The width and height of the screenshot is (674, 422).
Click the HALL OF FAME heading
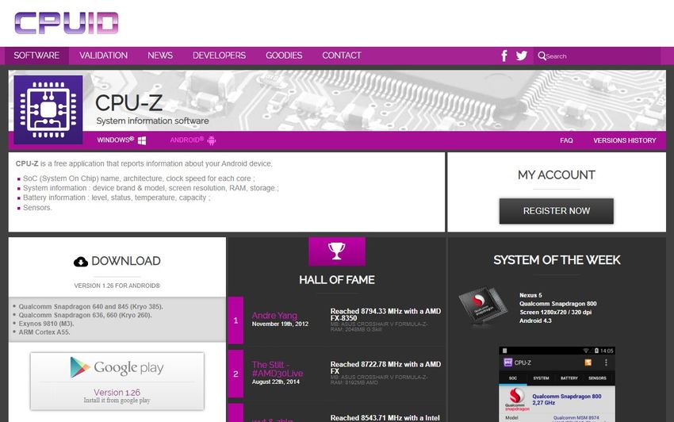pyautogui.click(x=336, y=279)
